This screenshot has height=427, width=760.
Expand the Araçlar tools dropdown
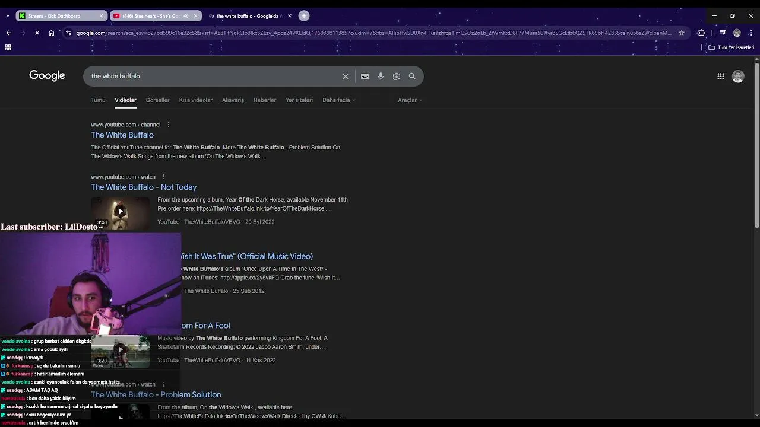click(x=410, y=100)
